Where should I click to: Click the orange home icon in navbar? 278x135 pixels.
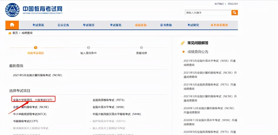(12, 25)
